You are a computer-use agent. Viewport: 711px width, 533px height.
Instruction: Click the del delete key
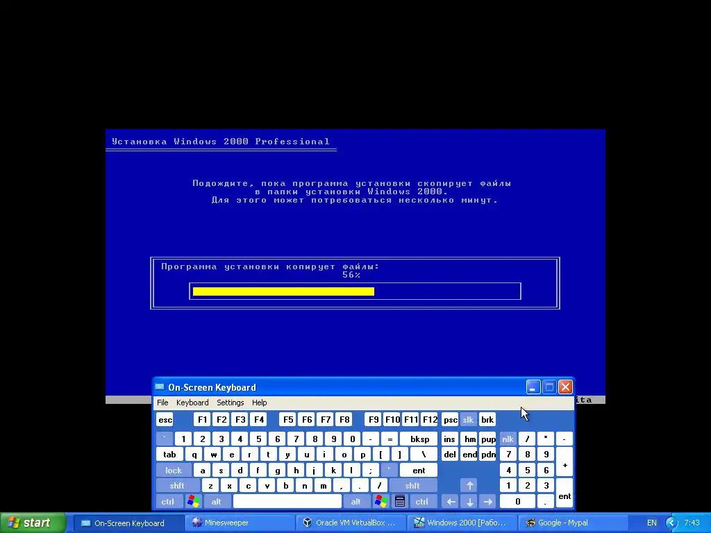(450, 454)
